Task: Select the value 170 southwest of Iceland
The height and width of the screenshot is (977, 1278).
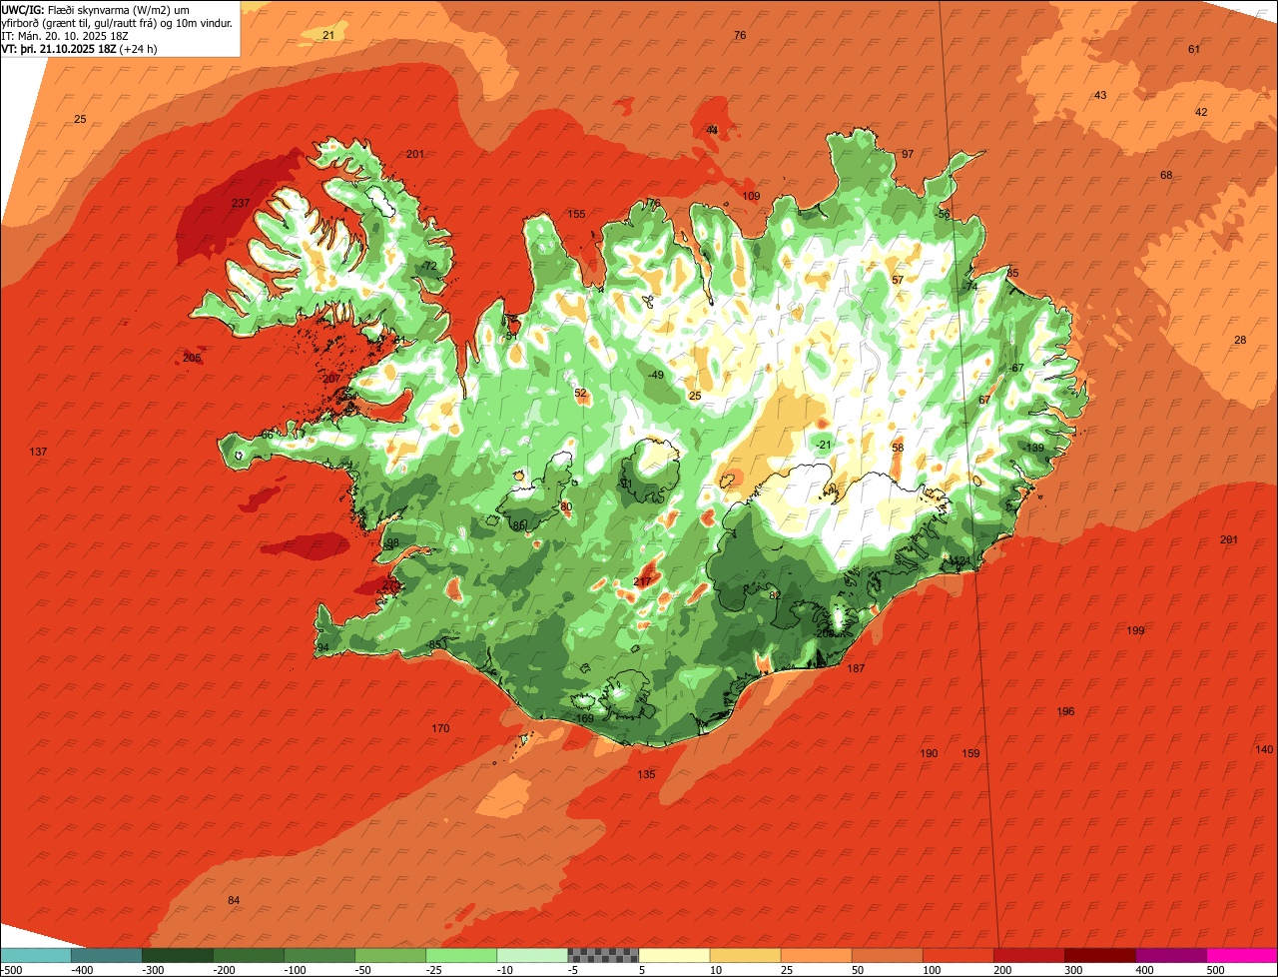Action: click(x=440, y=728)
